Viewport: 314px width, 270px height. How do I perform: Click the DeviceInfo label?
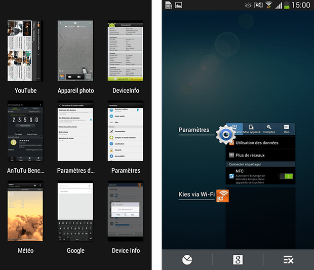(x=126, y=91)
